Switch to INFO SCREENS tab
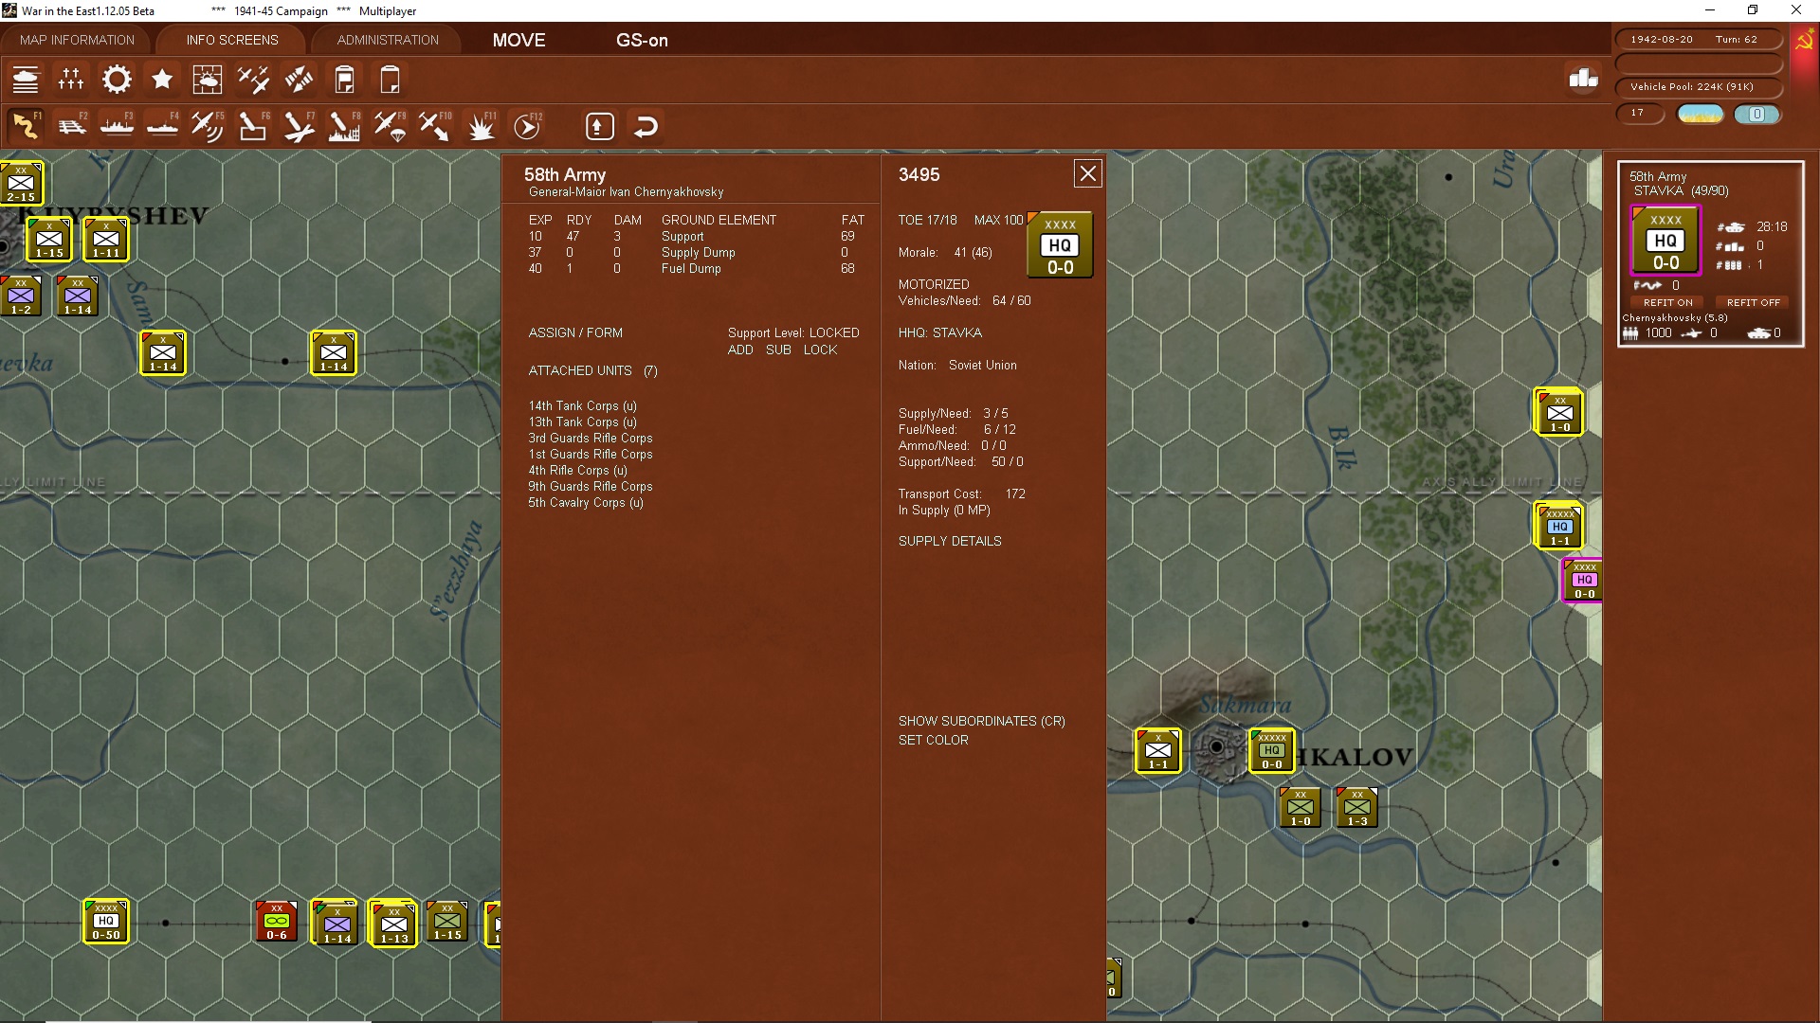 point(232,40)
